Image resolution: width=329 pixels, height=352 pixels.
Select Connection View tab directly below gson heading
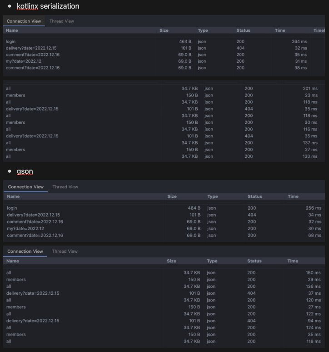click(x=26, y=187)
